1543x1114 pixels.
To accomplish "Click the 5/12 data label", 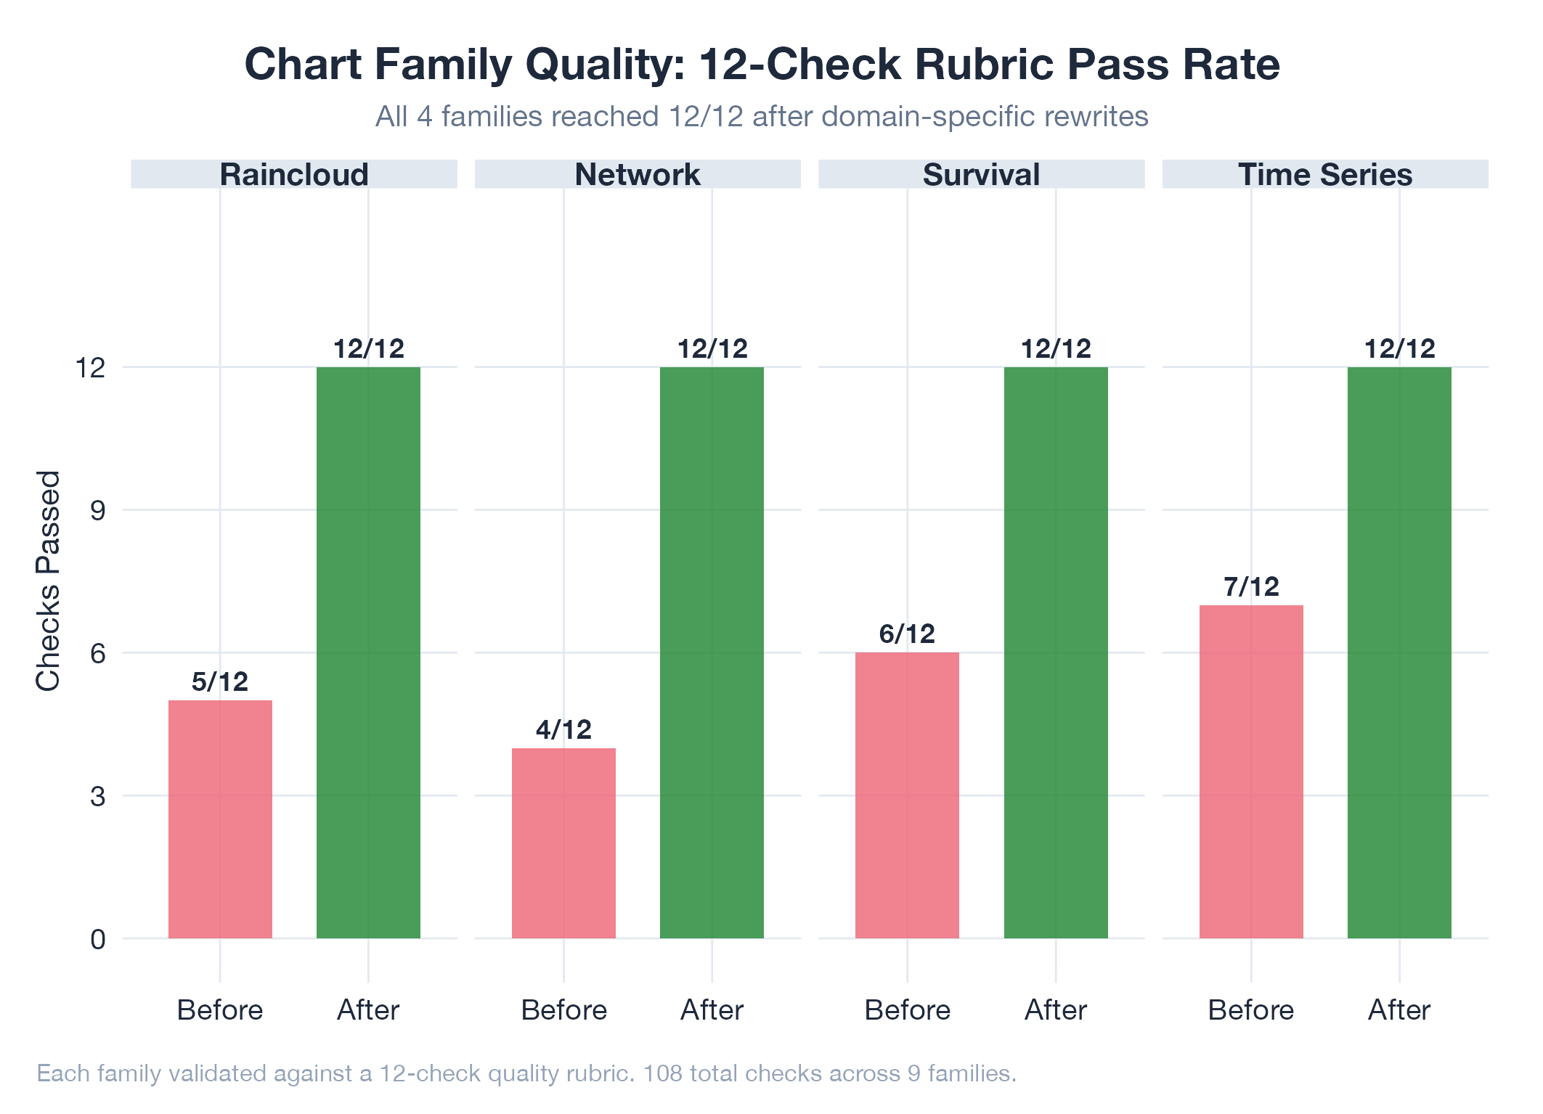I will click(x=220, y=681).
